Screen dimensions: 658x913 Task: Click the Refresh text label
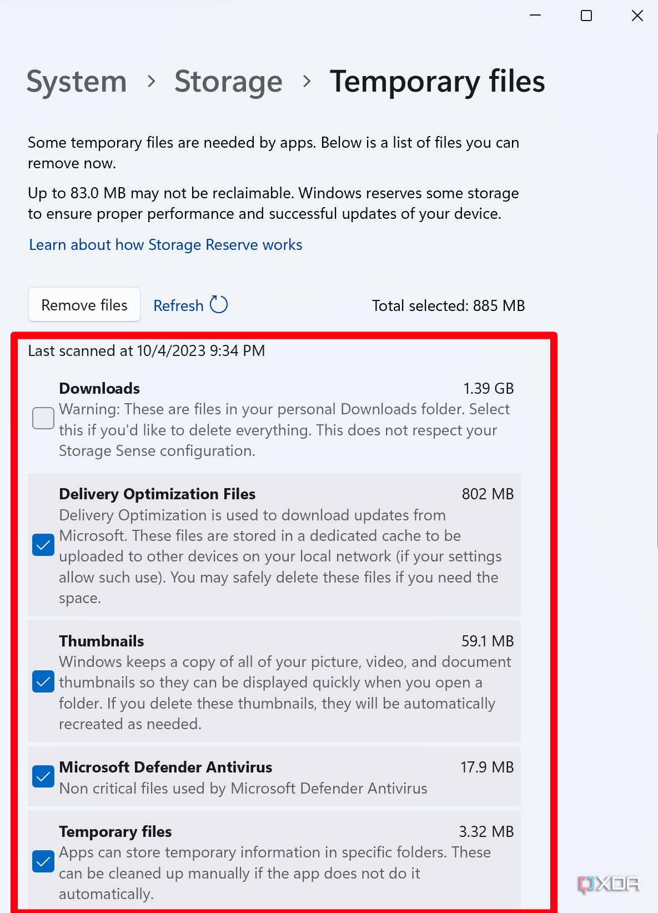[178, 305]
